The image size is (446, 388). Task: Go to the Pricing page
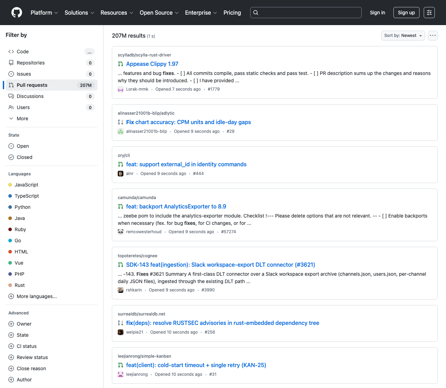tap(232, 13)
